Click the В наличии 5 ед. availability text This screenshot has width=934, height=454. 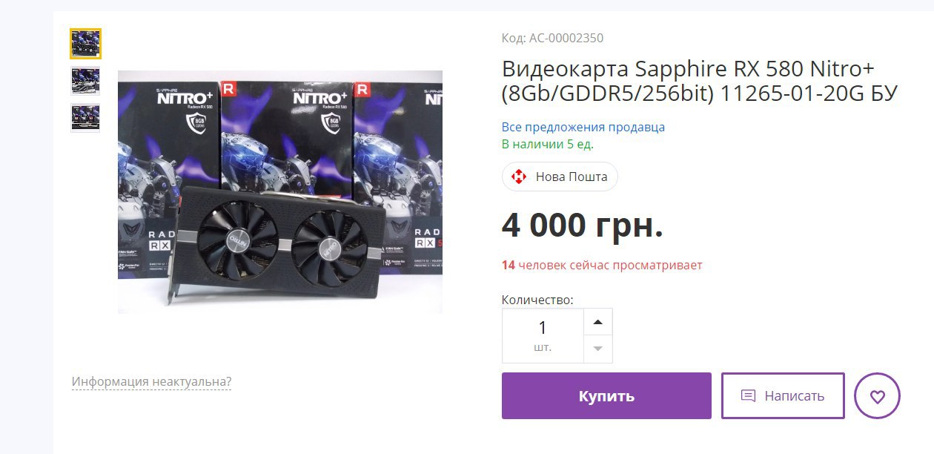548,144
